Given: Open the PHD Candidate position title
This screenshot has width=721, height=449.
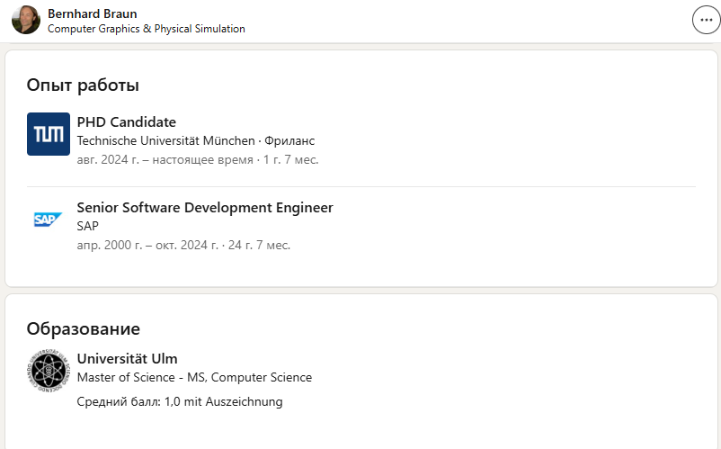Looking at the screenshot, I should coord(127,122).
